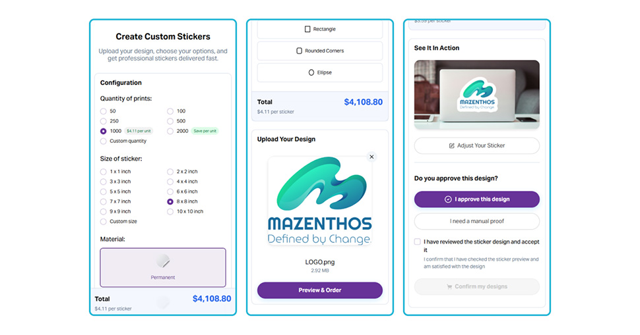Viewport: 640px width, 335px height.
Task: Click the Preview & Order button
Action: [319, 290]
